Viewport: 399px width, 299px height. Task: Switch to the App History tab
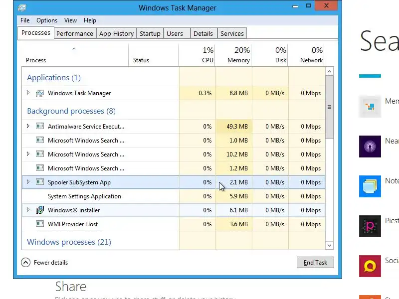[116, 33]
